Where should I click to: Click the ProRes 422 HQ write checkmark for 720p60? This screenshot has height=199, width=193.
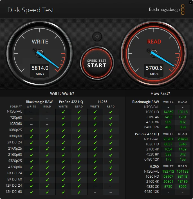(x=63, y=118)
